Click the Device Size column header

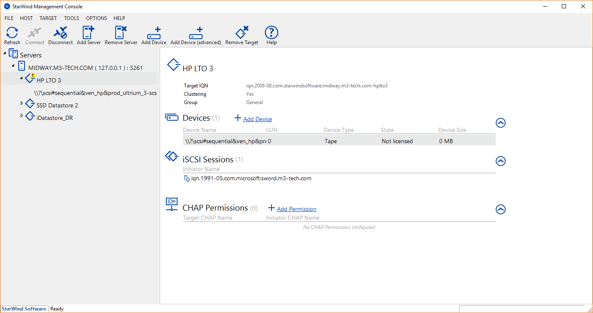coord(452,130)
